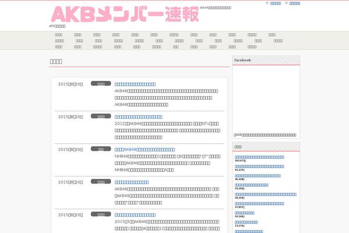Click the summary text mentioning 'NTV'
The width and height of the screenshot is (349, 233).
pyautogui.click(x=168, y=130)
